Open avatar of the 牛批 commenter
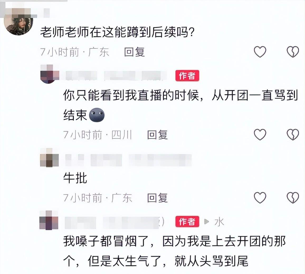Viewport: 305px width, 274px height. point(49,158)
